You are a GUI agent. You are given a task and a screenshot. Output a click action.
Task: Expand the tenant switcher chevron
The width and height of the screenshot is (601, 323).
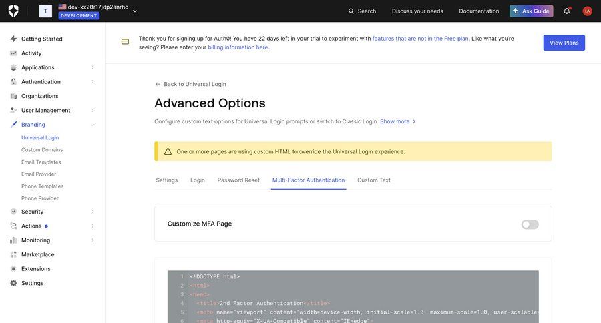(x=134, y=11)
